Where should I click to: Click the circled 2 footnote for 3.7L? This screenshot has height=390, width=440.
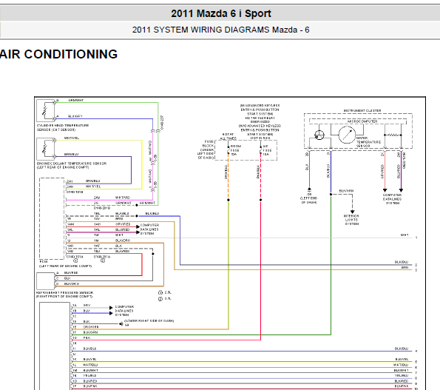tap(160, 299)
